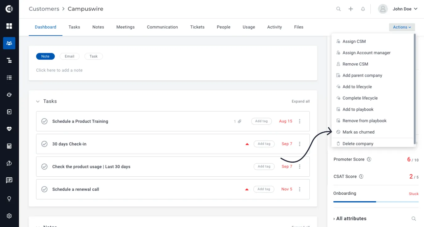
Task: Click the chat message icon in sidebar
Action: coord(9,180)
